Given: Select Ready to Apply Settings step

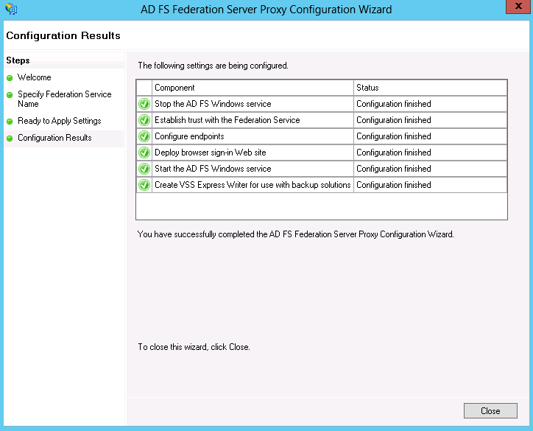Looking at the screenshot, I should pyautogui.click(x=60, y=121).
